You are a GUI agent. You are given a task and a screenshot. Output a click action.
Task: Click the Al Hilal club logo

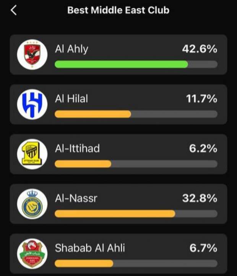[32, 104]
